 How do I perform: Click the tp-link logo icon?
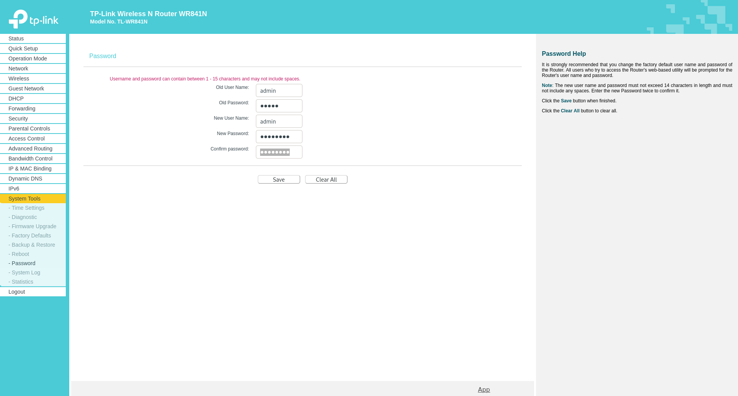(33, 19)
